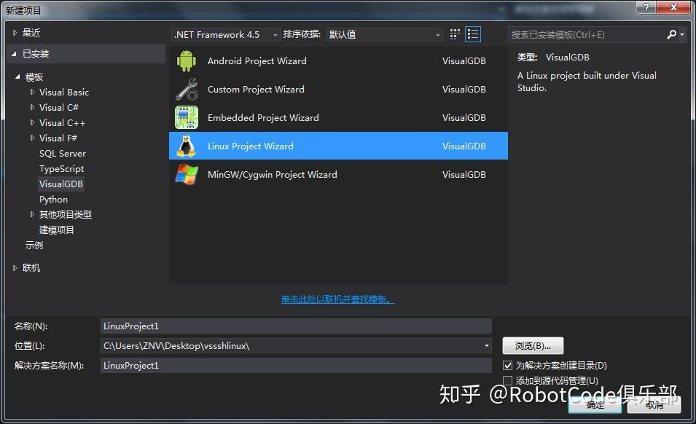Select the Embedded Project Wizard template icon
Screen dimensions: 696x424
pyautogui.click(x=187, y=117)
